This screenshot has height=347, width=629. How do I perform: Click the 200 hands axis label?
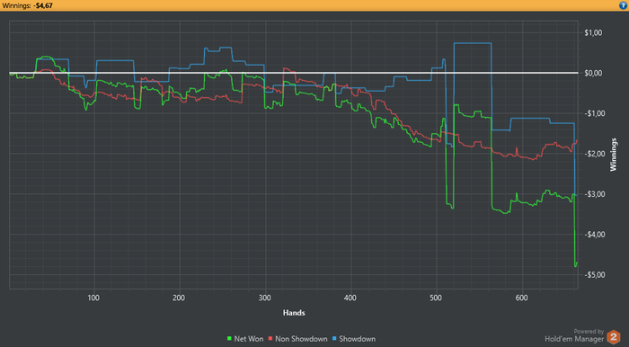179,298
